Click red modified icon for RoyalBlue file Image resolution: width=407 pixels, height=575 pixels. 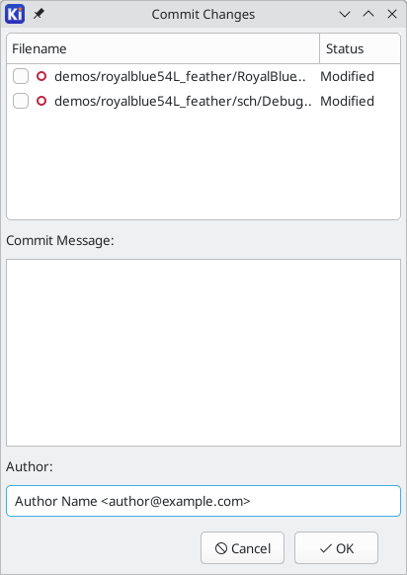[41, 76]
